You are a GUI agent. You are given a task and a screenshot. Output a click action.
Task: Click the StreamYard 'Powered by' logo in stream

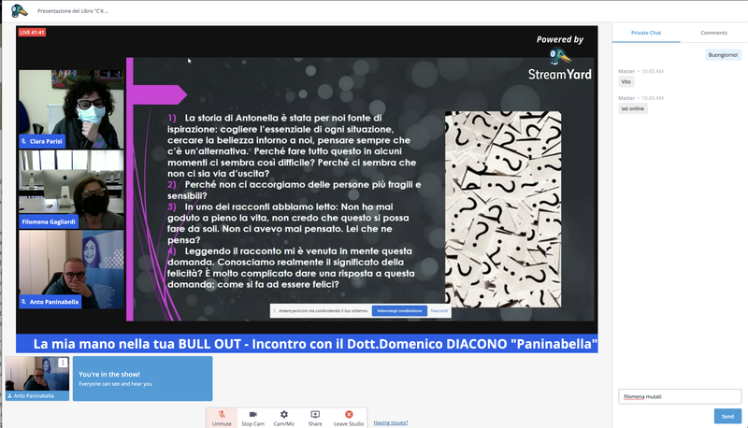tap(559, 58)
